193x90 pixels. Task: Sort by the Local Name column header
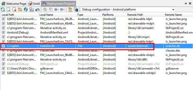click(x=57, y=15)
